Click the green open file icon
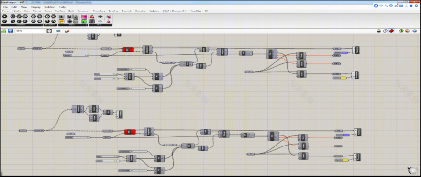 pyautogui.click(x=4, y=31)
